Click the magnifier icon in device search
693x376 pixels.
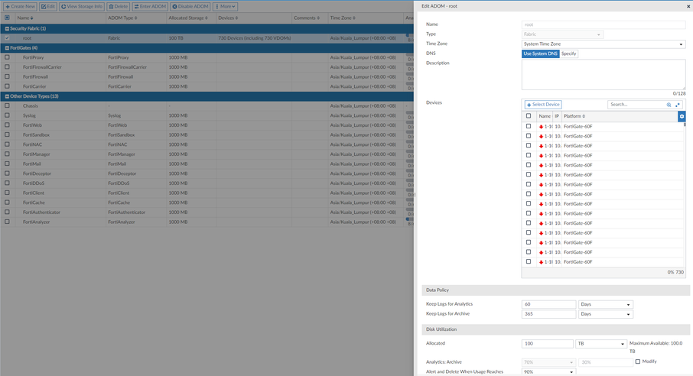[x=669, y=105]
